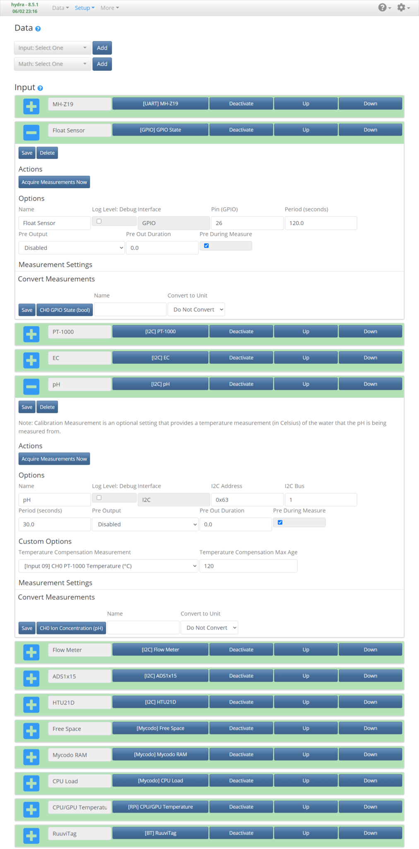
Task: Collapse the pH input with minus icon
Action: click(x=31, y=387)
